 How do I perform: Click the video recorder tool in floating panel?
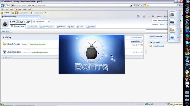(x=172, y=22)
